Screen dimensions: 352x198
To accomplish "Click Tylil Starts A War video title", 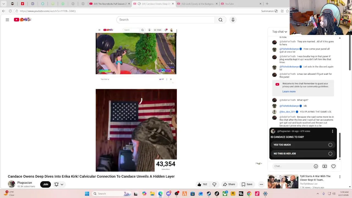I will coord(315,178).
